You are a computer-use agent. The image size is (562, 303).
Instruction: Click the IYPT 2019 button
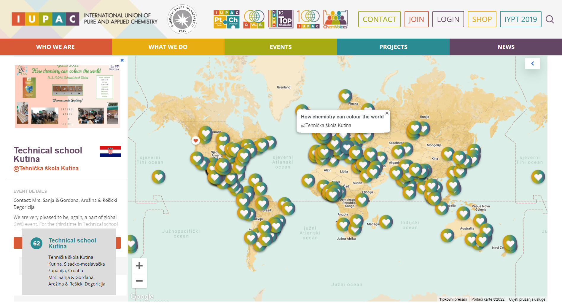pyautogui.click(x=521, y=19)
